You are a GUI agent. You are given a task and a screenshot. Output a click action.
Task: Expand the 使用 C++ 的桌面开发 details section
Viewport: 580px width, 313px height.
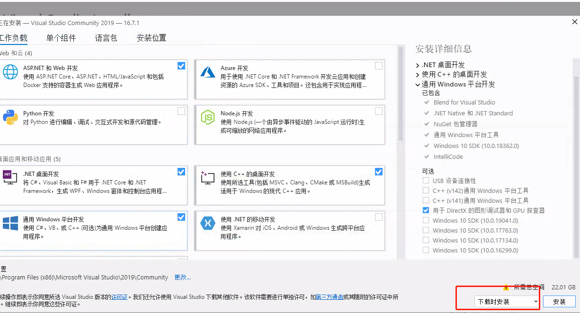[x=418, y=75]
